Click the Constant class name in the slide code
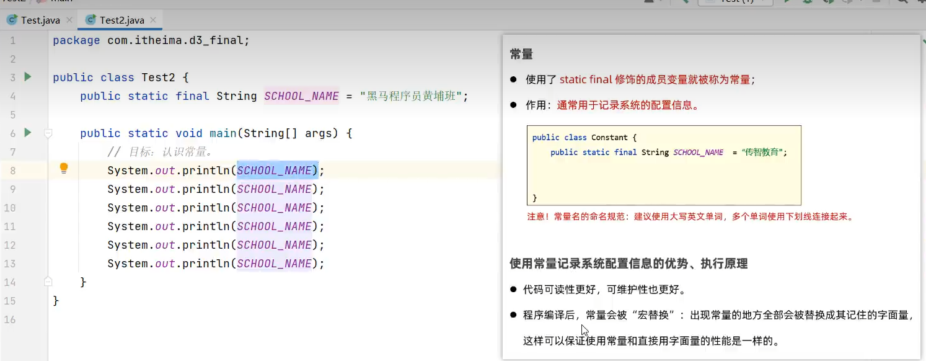This screenshot has width=926, height=361. pyautogui.click(x=609, y=137)
